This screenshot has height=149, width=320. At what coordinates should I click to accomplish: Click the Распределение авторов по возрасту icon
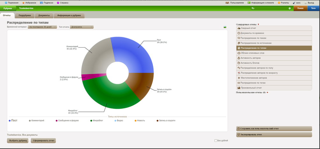coord(239,73)
